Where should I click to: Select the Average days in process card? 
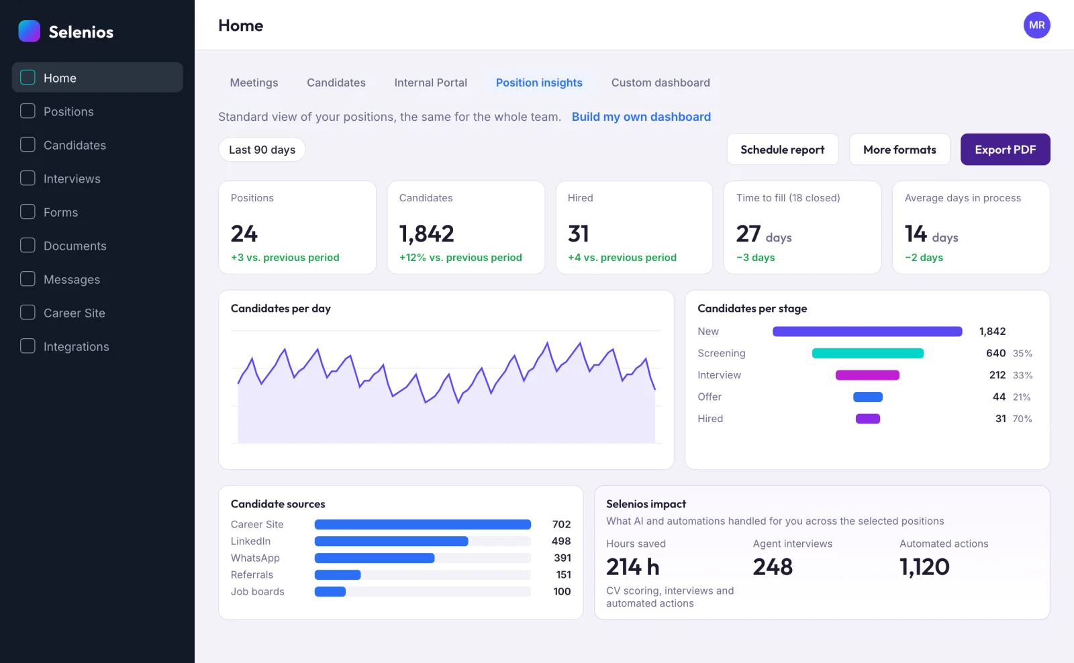(x=971, y=227)
